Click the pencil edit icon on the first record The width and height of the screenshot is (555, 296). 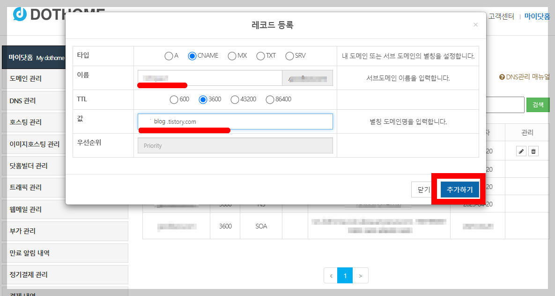(521, 151)
